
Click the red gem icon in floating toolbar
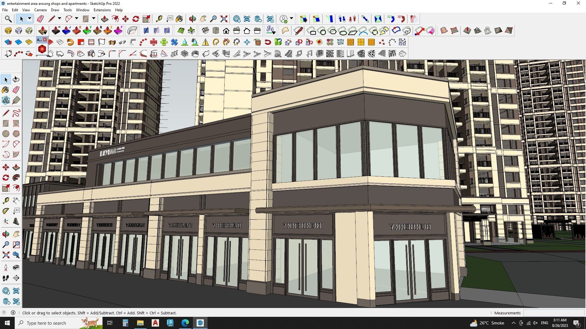(x=42, y=49)
